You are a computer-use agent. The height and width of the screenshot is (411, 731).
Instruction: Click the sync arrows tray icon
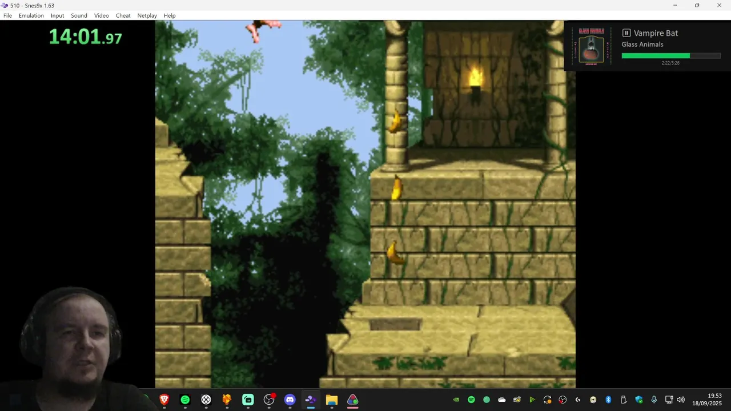[x=547, y=400]
